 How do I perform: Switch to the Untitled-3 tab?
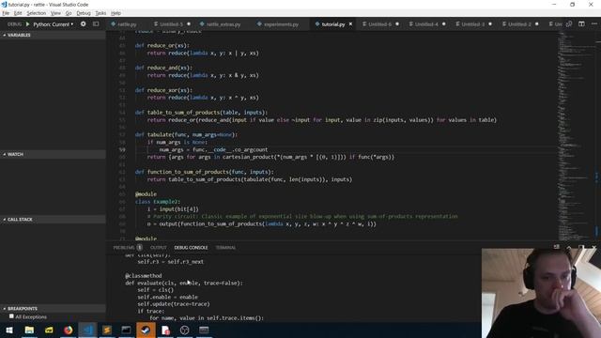point(472,24)
